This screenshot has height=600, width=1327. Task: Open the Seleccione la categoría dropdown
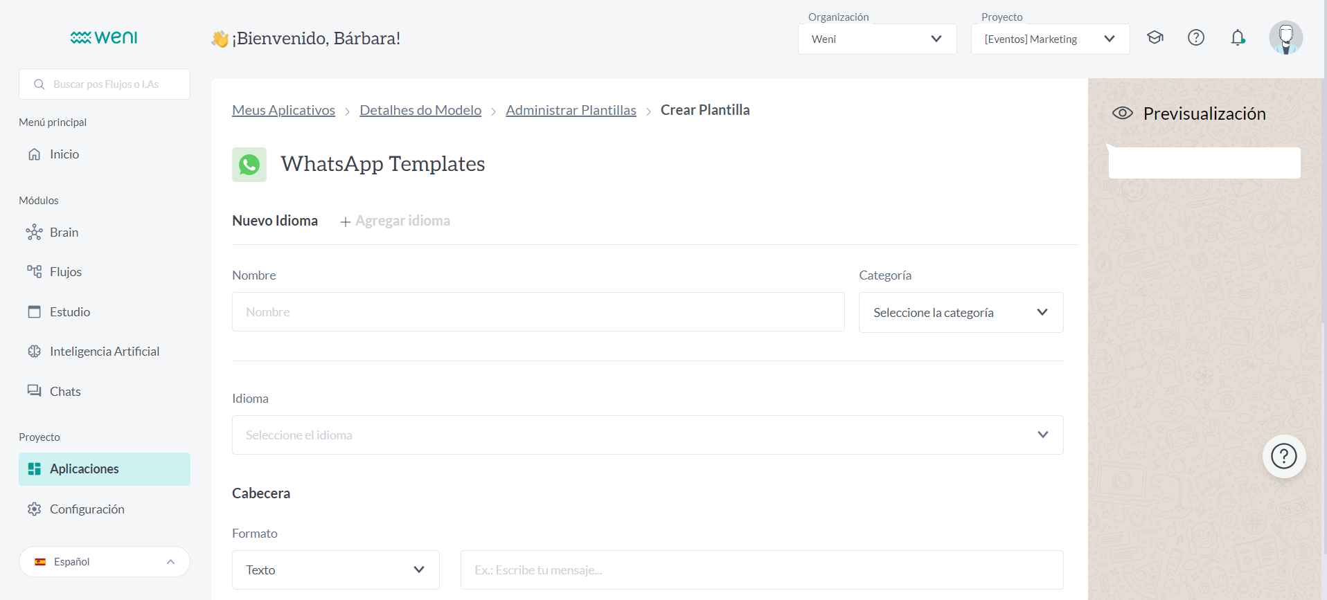pyautogui.click(x=961, y=313)
